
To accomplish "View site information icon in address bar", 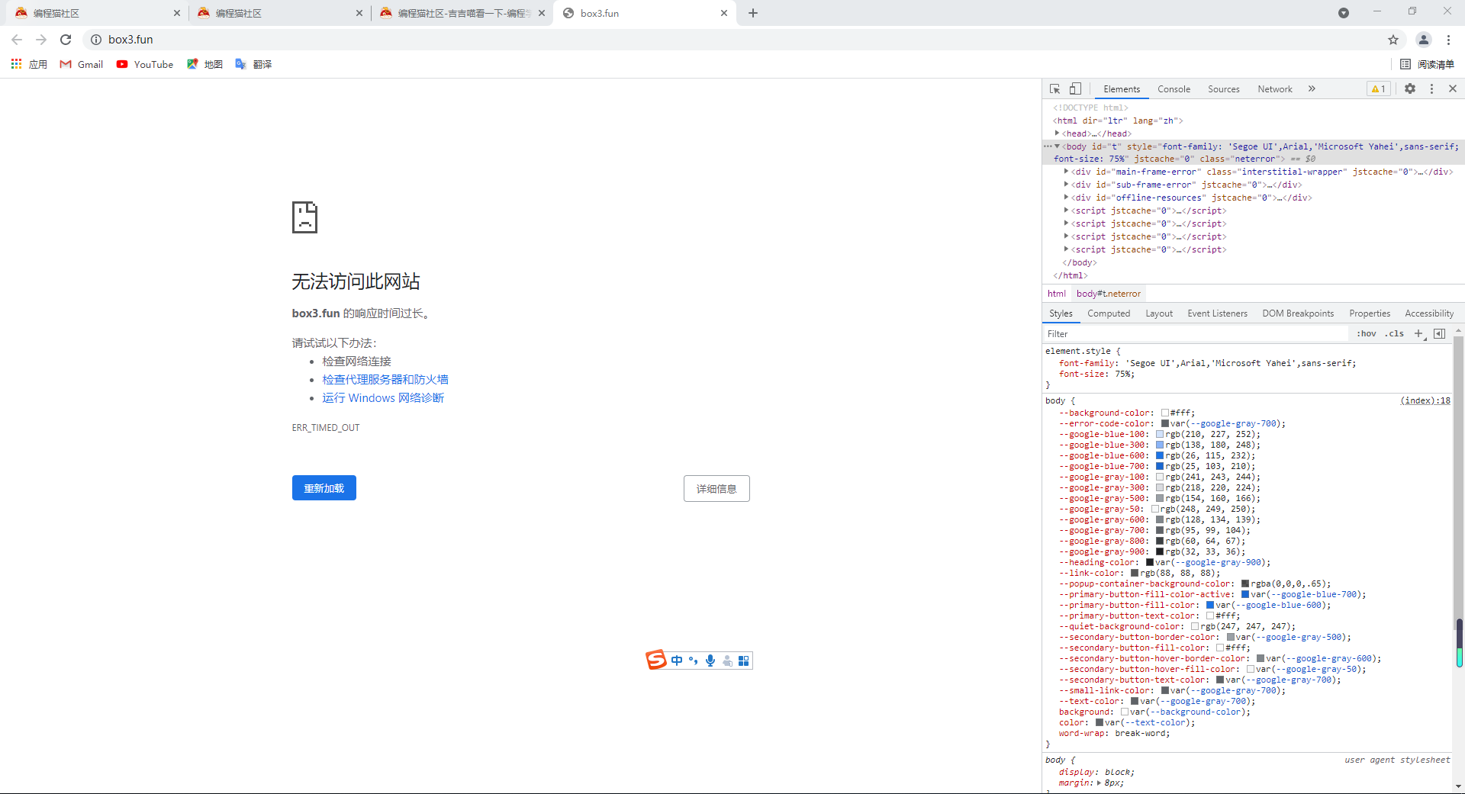I will [x=96, y=40].
